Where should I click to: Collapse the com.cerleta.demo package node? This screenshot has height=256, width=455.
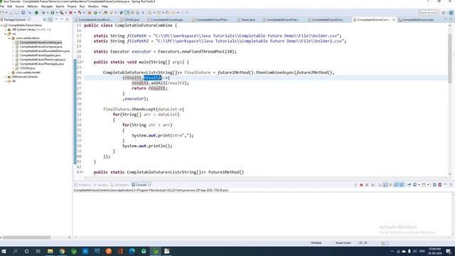point(9,38)
